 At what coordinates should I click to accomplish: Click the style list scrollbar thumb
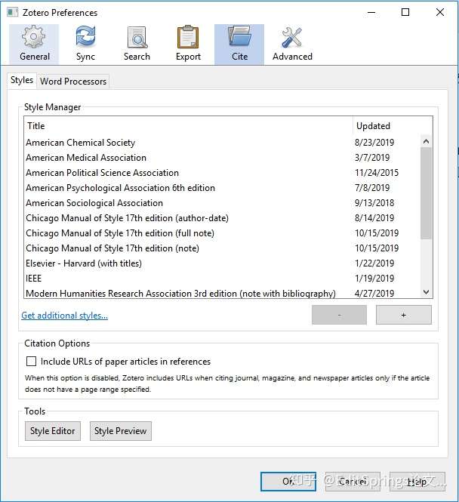[426, 193]
